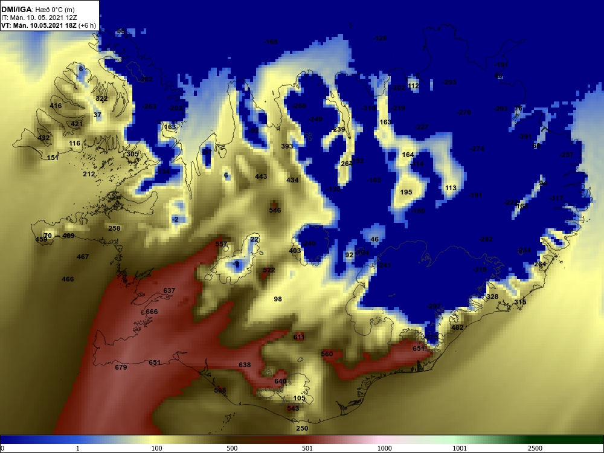Image resolution: width=604 pixels, height=453 pixels.
Task: Click the map value '638'
Action: point(245,365)
